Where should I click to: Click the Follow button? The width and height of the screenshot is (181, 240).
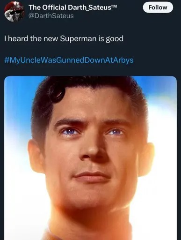(x=158, y=7)
